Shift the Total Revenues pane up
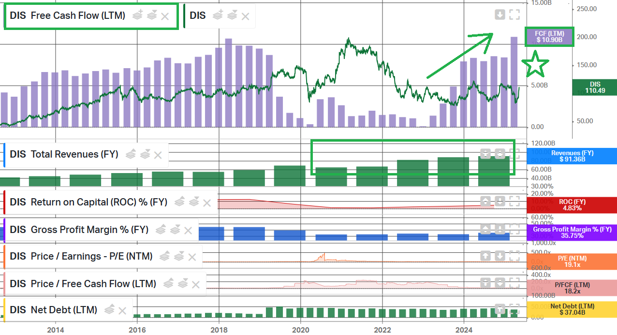 (485, 154)
